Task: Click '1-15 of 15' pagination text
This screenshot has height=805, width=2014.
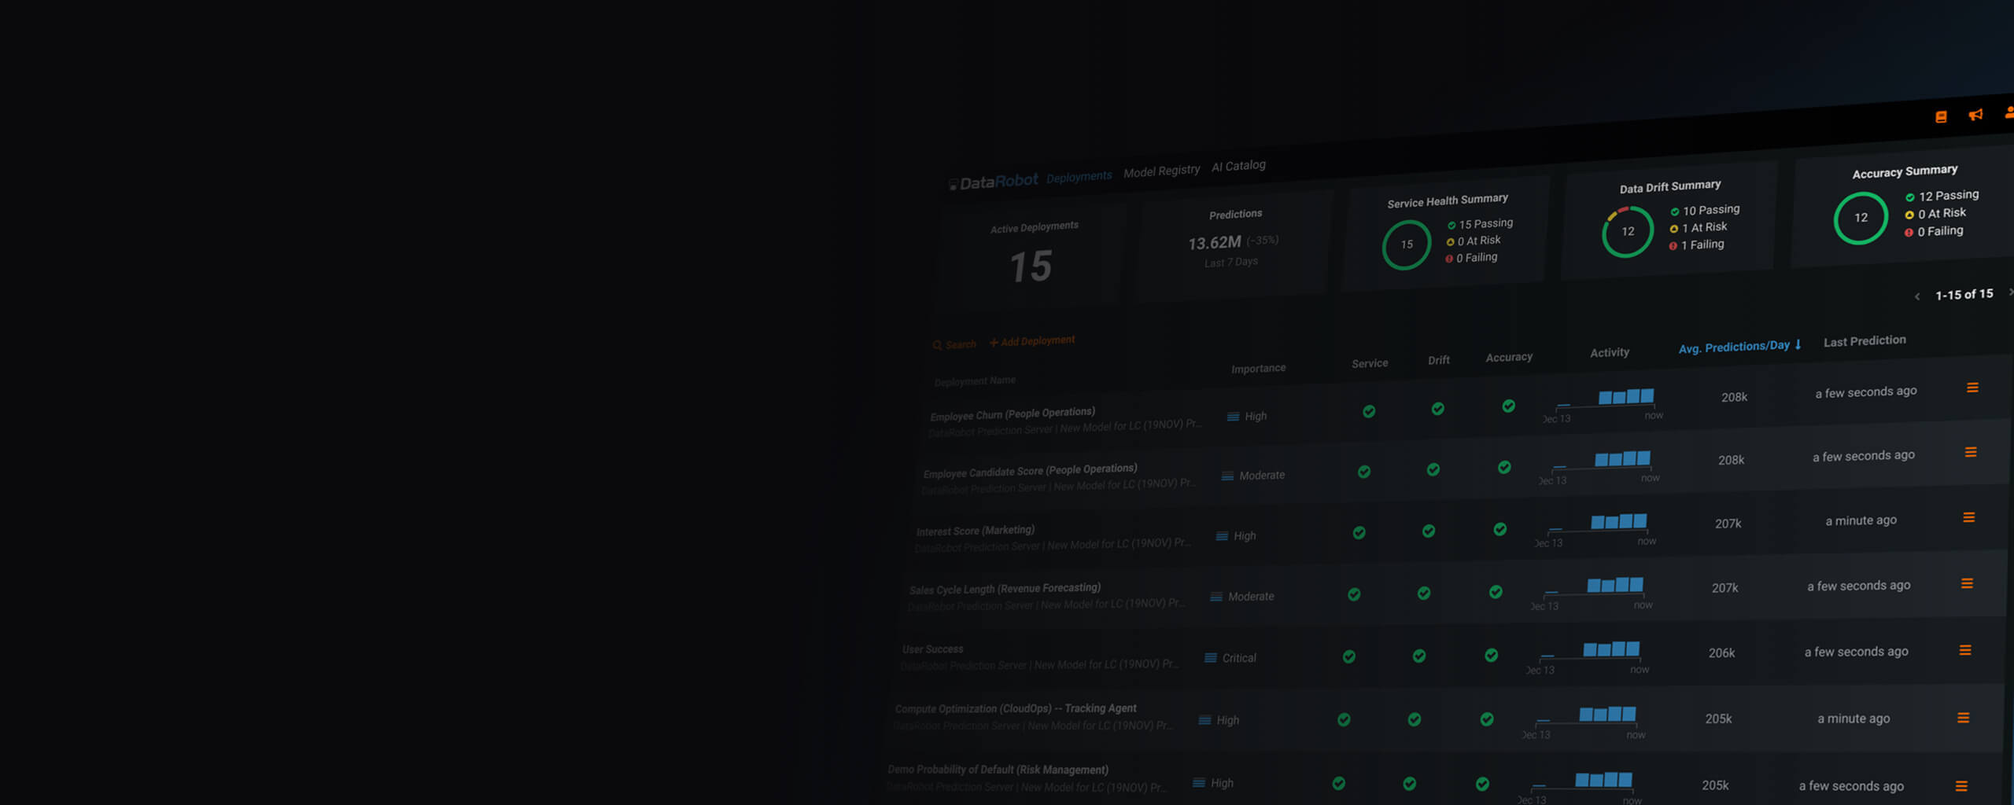Action: 1964,295
